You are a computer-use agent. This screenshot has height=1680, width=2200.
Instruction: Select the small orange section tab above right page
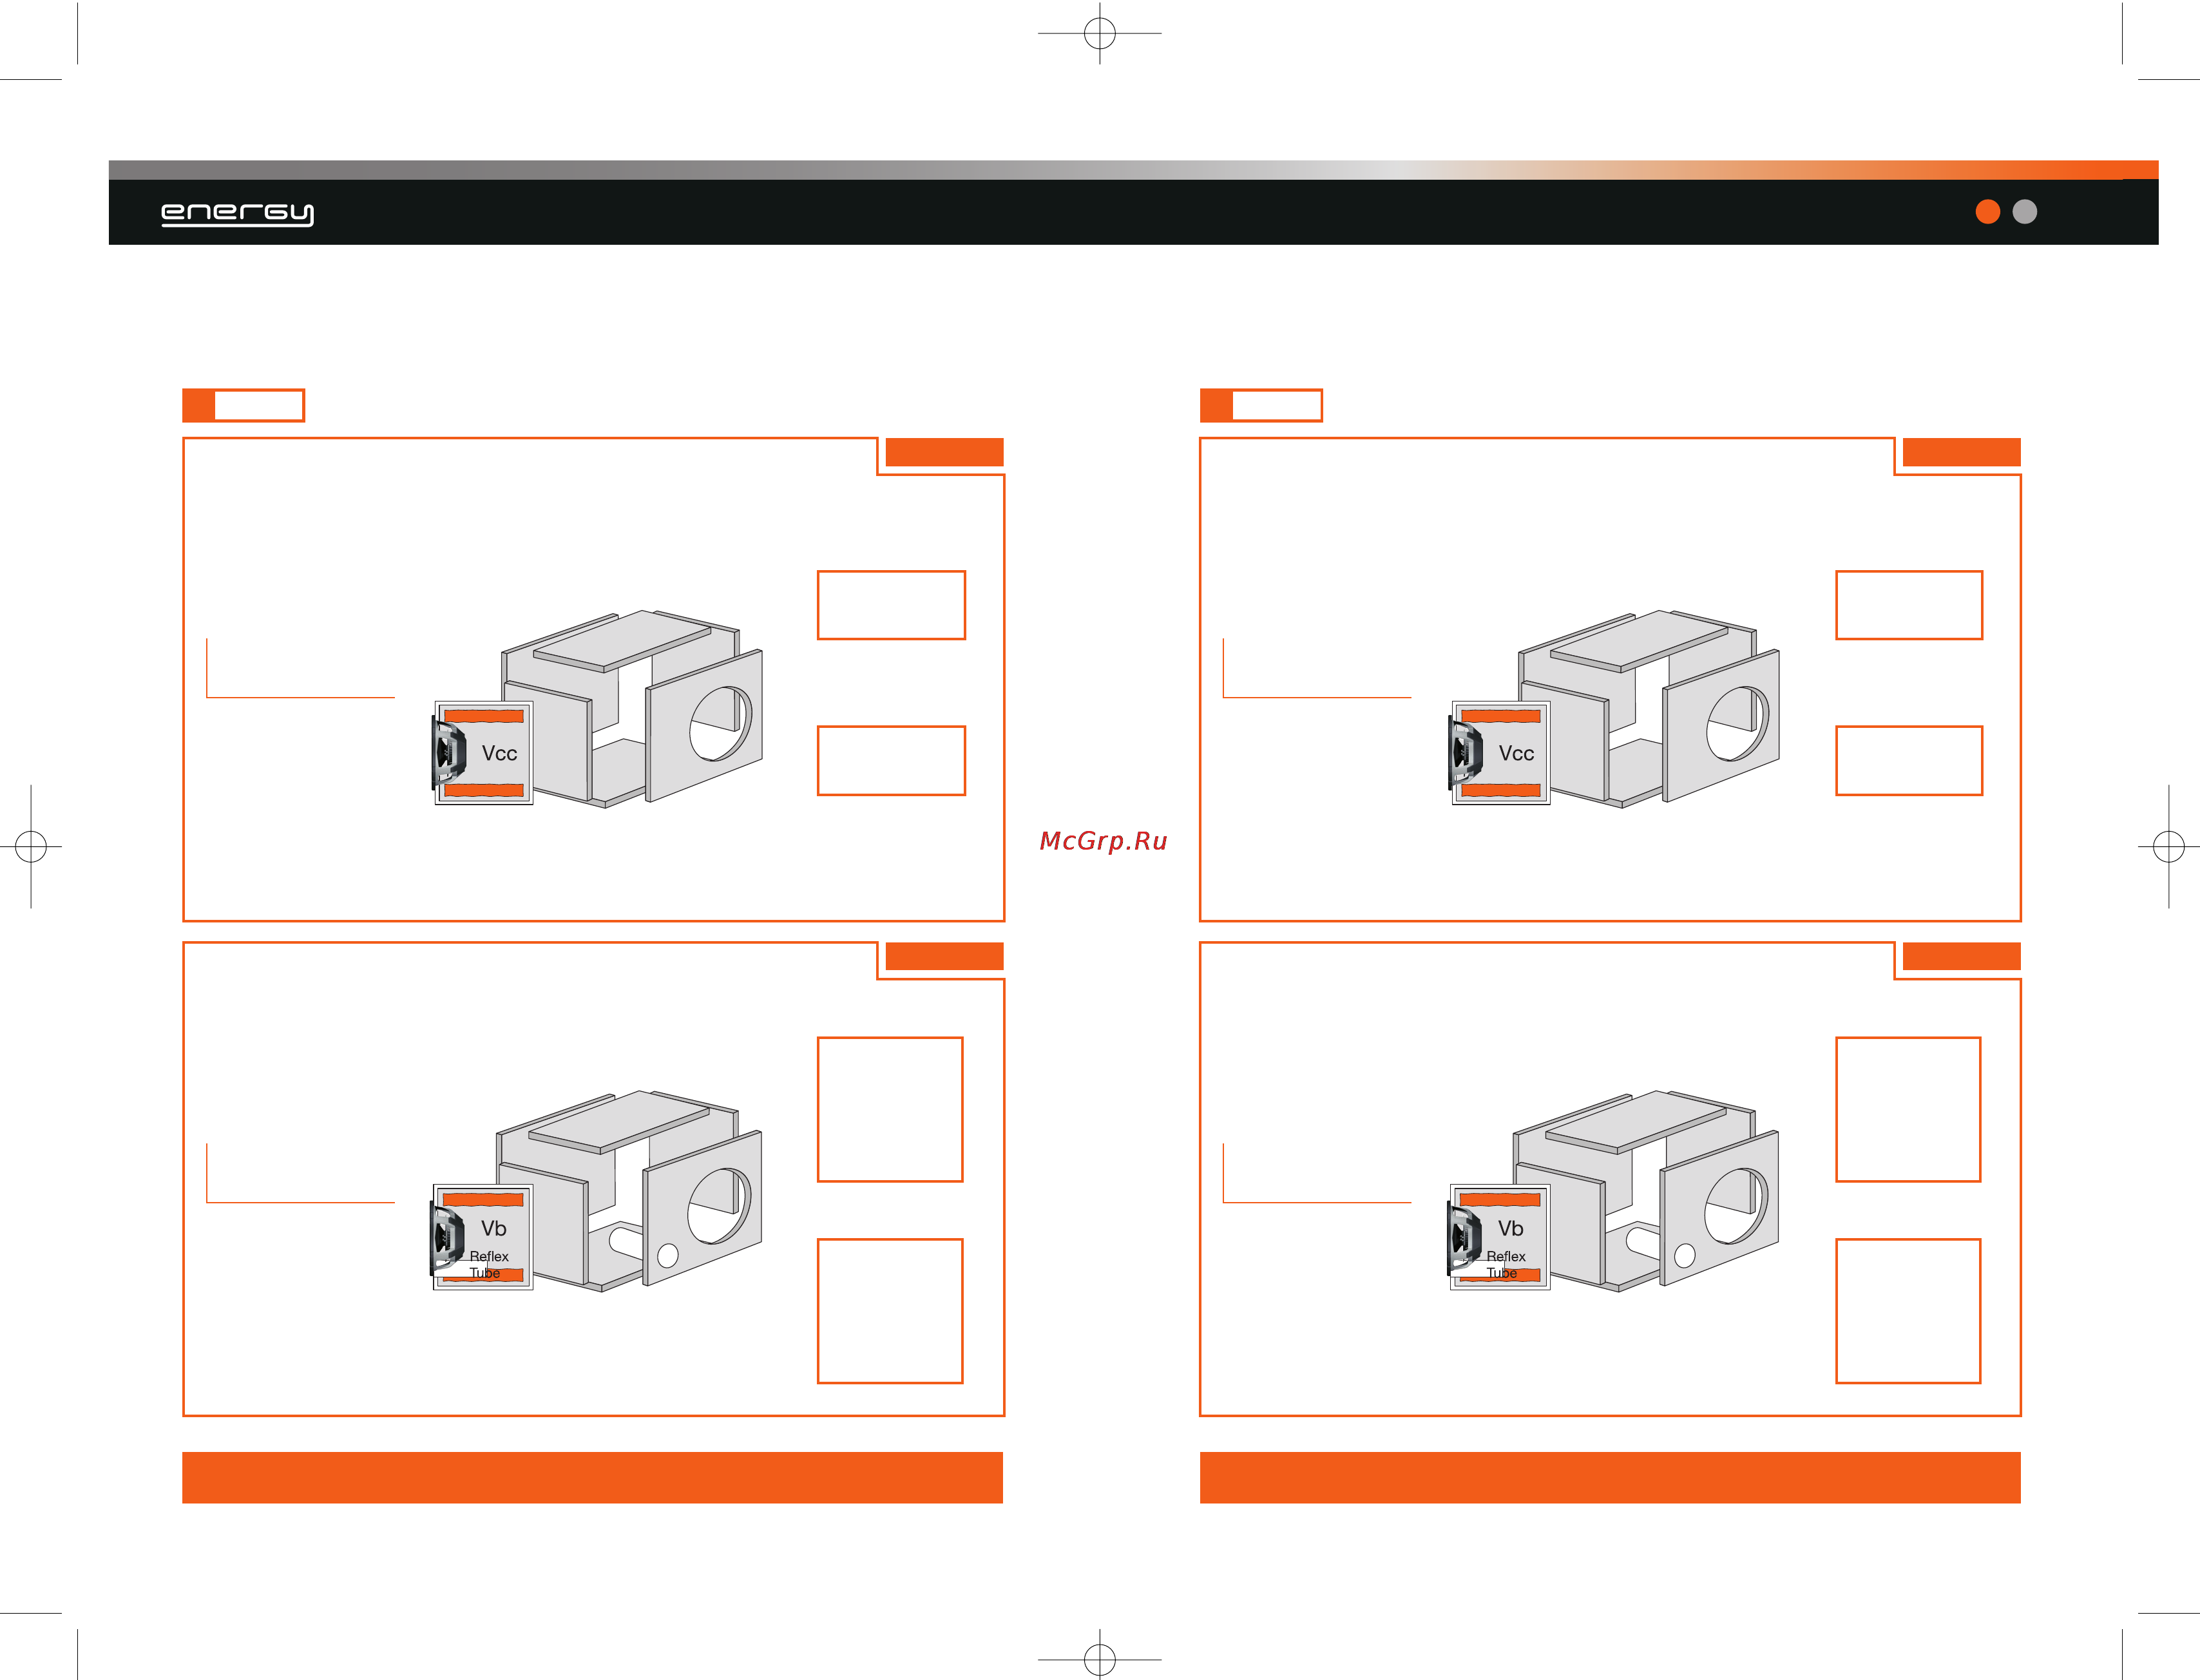[1261, 405]
